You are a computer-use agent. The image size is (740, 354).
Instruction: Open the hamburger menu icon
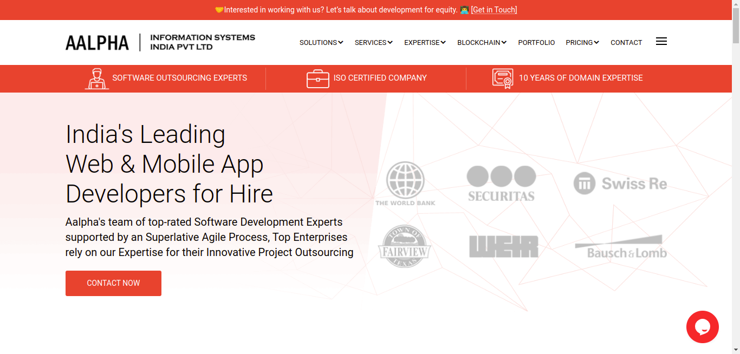tap(661, 42)
